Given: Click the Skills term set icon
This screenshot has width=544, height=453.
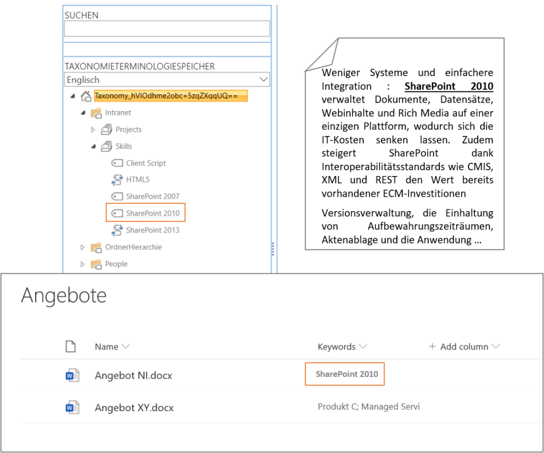Looking at the screenshot, I should click(x=106, y=147).
